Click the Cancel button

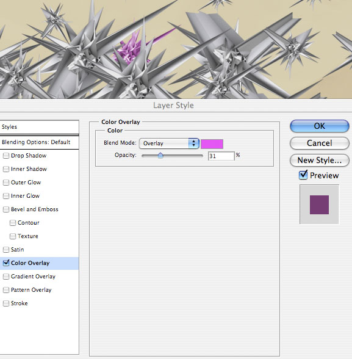click(x=319, y=143)
